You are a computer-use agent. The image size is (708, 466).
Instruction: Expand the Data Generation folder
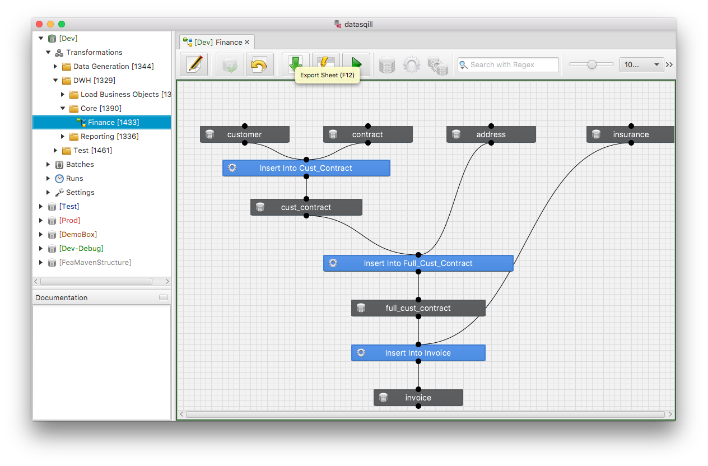coord(55,67)
